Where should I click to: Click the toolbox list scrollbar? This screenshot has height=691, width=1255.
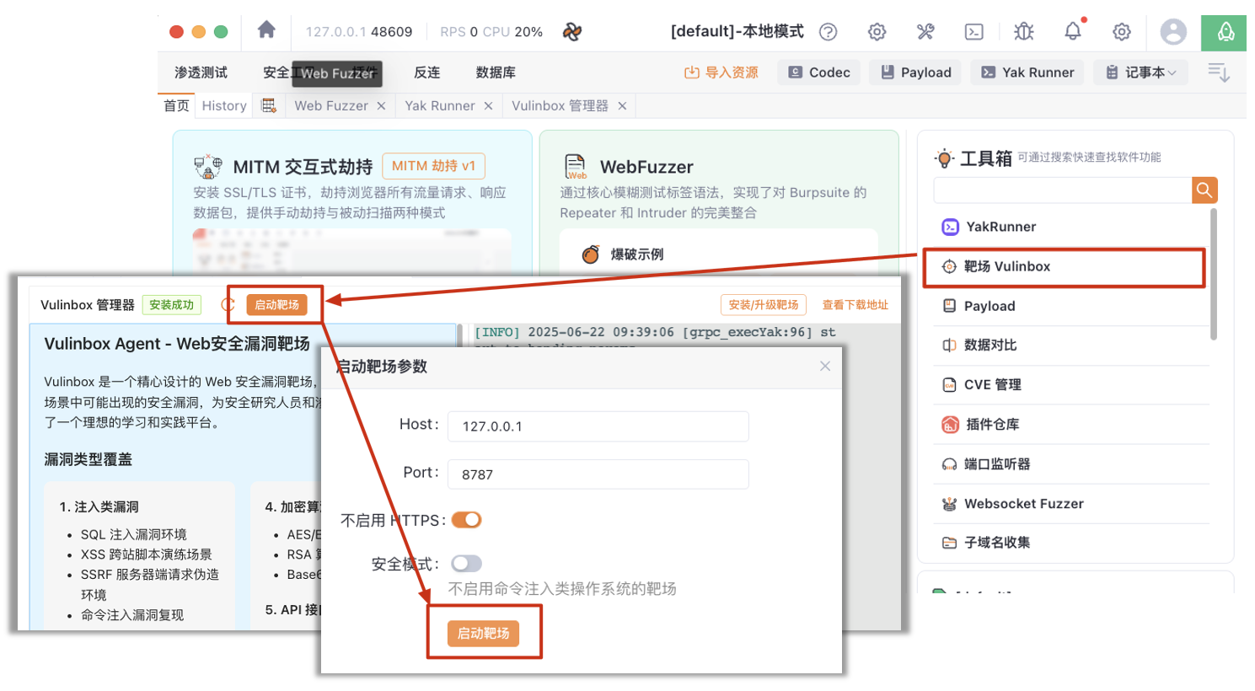tap(1214, 275)
